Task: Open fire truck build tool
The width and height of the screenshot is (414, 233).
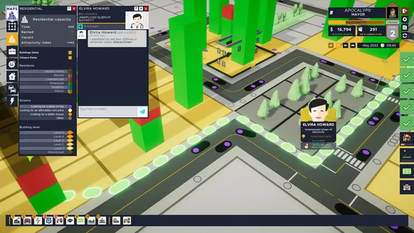Action: (59, 221)
